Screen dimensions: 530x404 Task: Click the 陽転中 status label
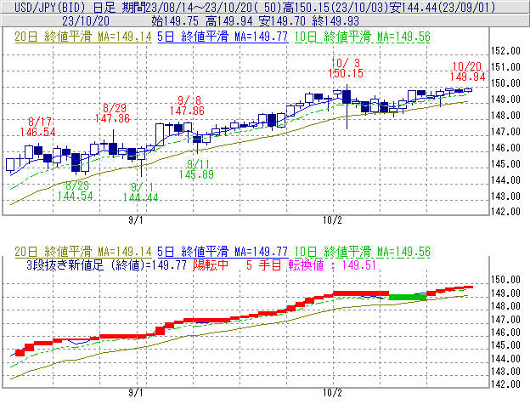[x=211, y=265]
